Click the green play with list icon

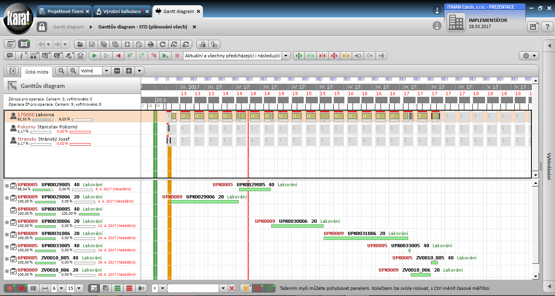pyautogui.click(x=165, y=56)
